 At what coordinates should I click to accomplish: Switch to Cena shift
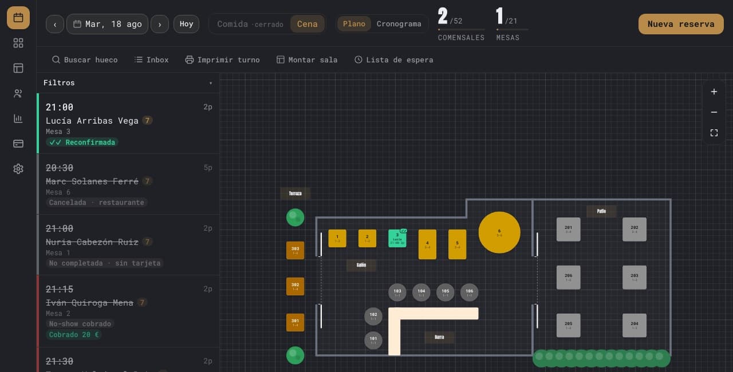307,24
